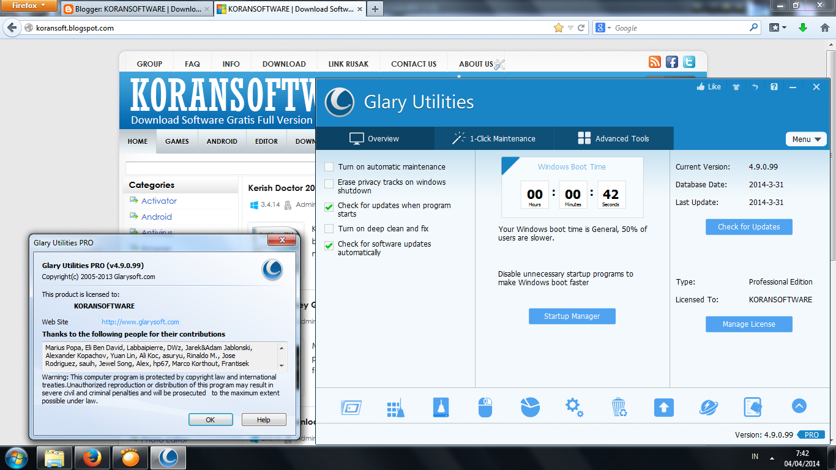Open the window-screen tool icon in bottom toolbar
The image size is (836, 470).
point(351,408)
